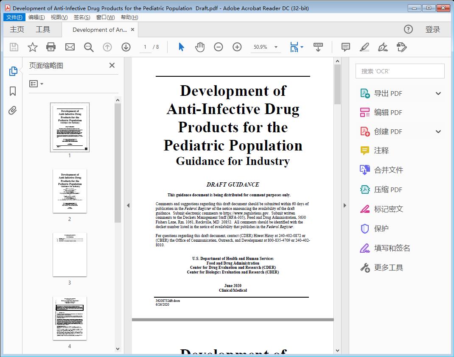Screen dimensions: 454x357
Task: Open the 文件 menu
Action: pyautogui.click(x=14, y=17)
